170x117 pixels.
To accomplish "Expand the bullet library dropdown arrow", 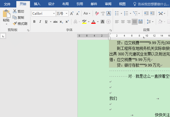I will click(x=121, y=14).
